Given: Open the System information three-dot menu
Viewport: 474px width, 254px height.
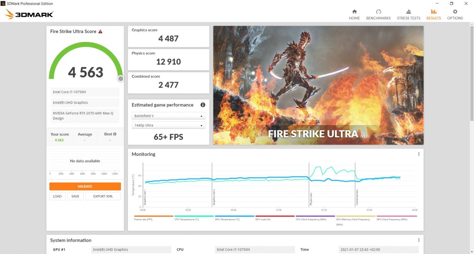Looking at the screenshot, I should (x=419, y=240).
